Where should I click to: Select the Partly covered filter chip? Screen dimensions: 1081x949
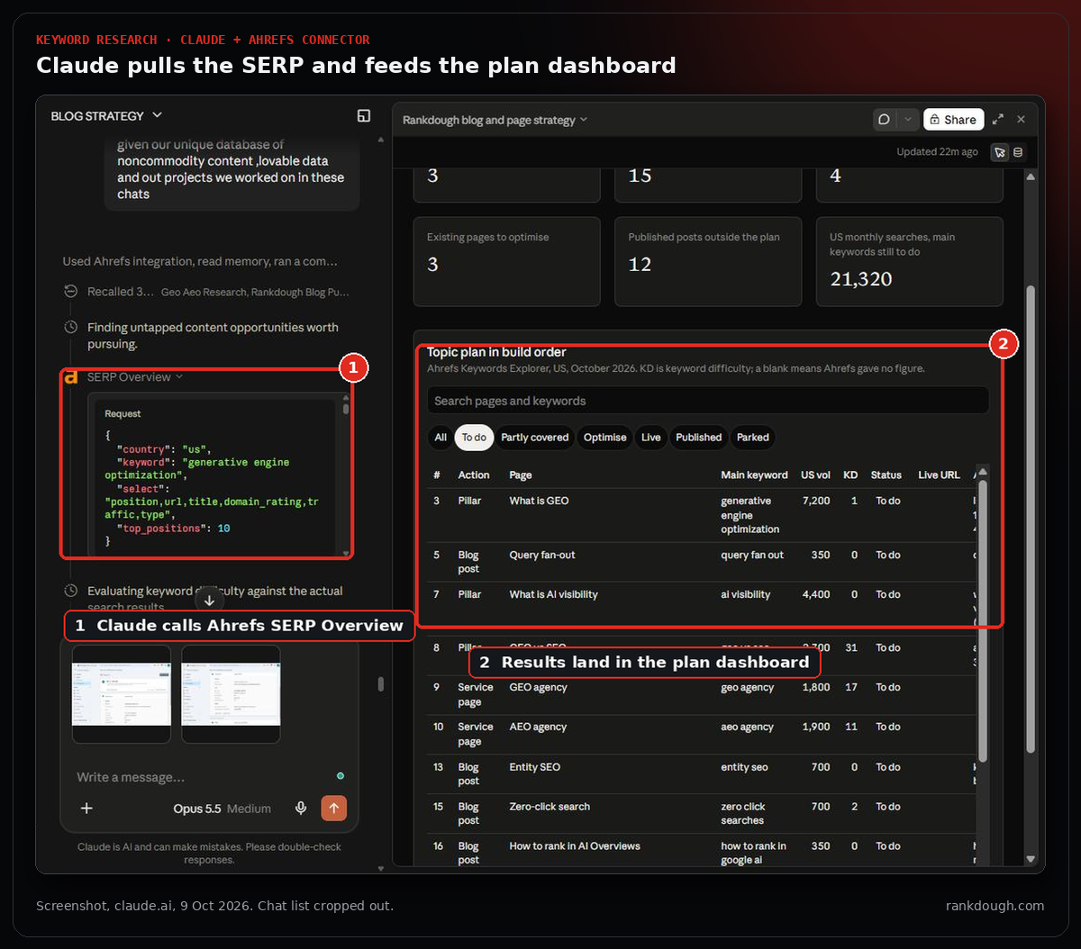coord(535,438)
